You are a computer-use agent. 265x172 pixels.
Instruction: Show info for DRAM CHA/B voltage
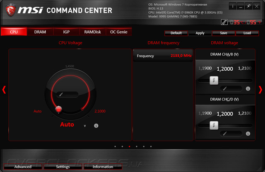click(248, 88)
